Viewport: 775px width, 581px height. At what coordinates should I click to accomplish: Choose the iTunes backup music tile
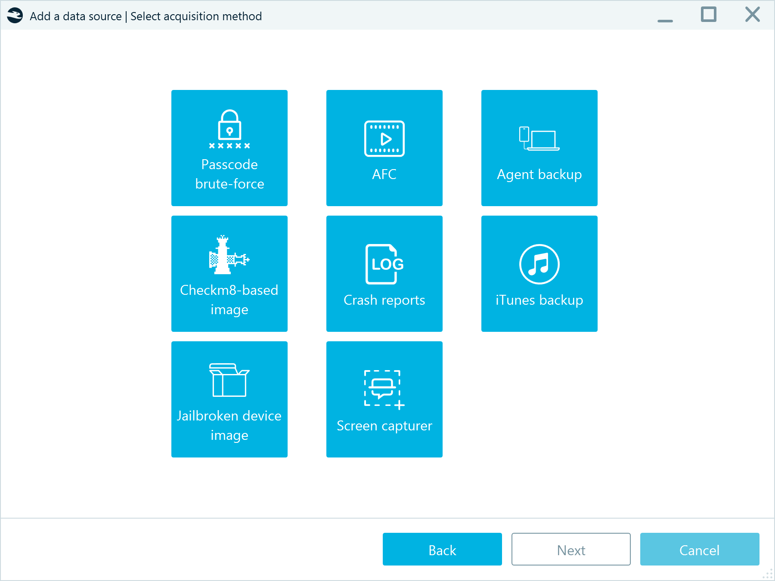(x=539, y=274)
